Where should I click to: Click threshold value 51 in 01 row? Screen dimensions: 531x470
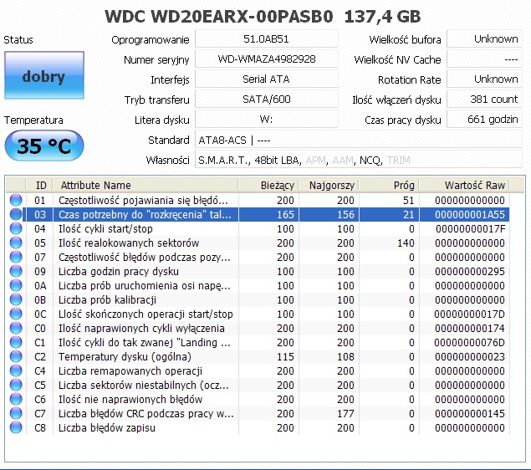(409, 200)
